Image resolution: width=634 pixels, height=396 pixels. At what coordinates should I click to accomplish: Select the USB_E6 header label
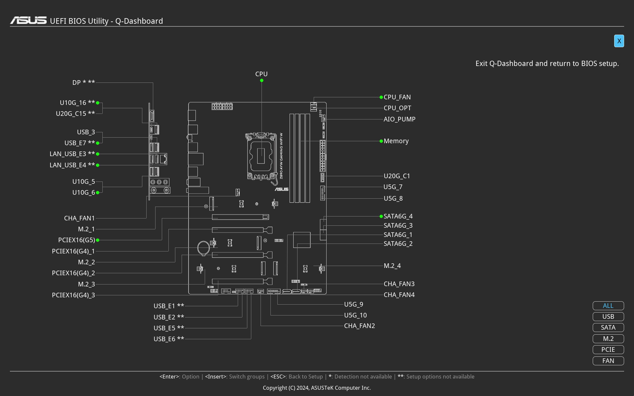169,339
